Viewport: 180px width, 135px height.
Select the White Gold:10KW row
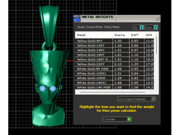[114, 78]
